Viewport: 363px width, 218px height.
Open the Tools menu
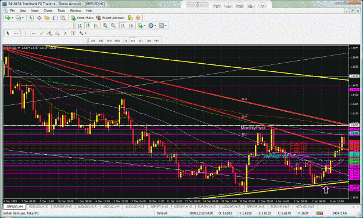pyautogui.click(x=61, y=10)
